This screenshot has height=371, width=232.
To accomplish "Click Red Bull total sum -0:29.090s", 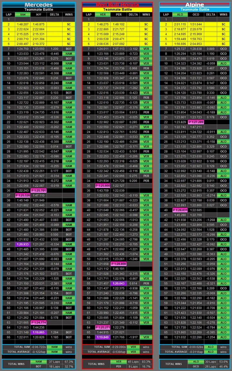I will point(119,347).
